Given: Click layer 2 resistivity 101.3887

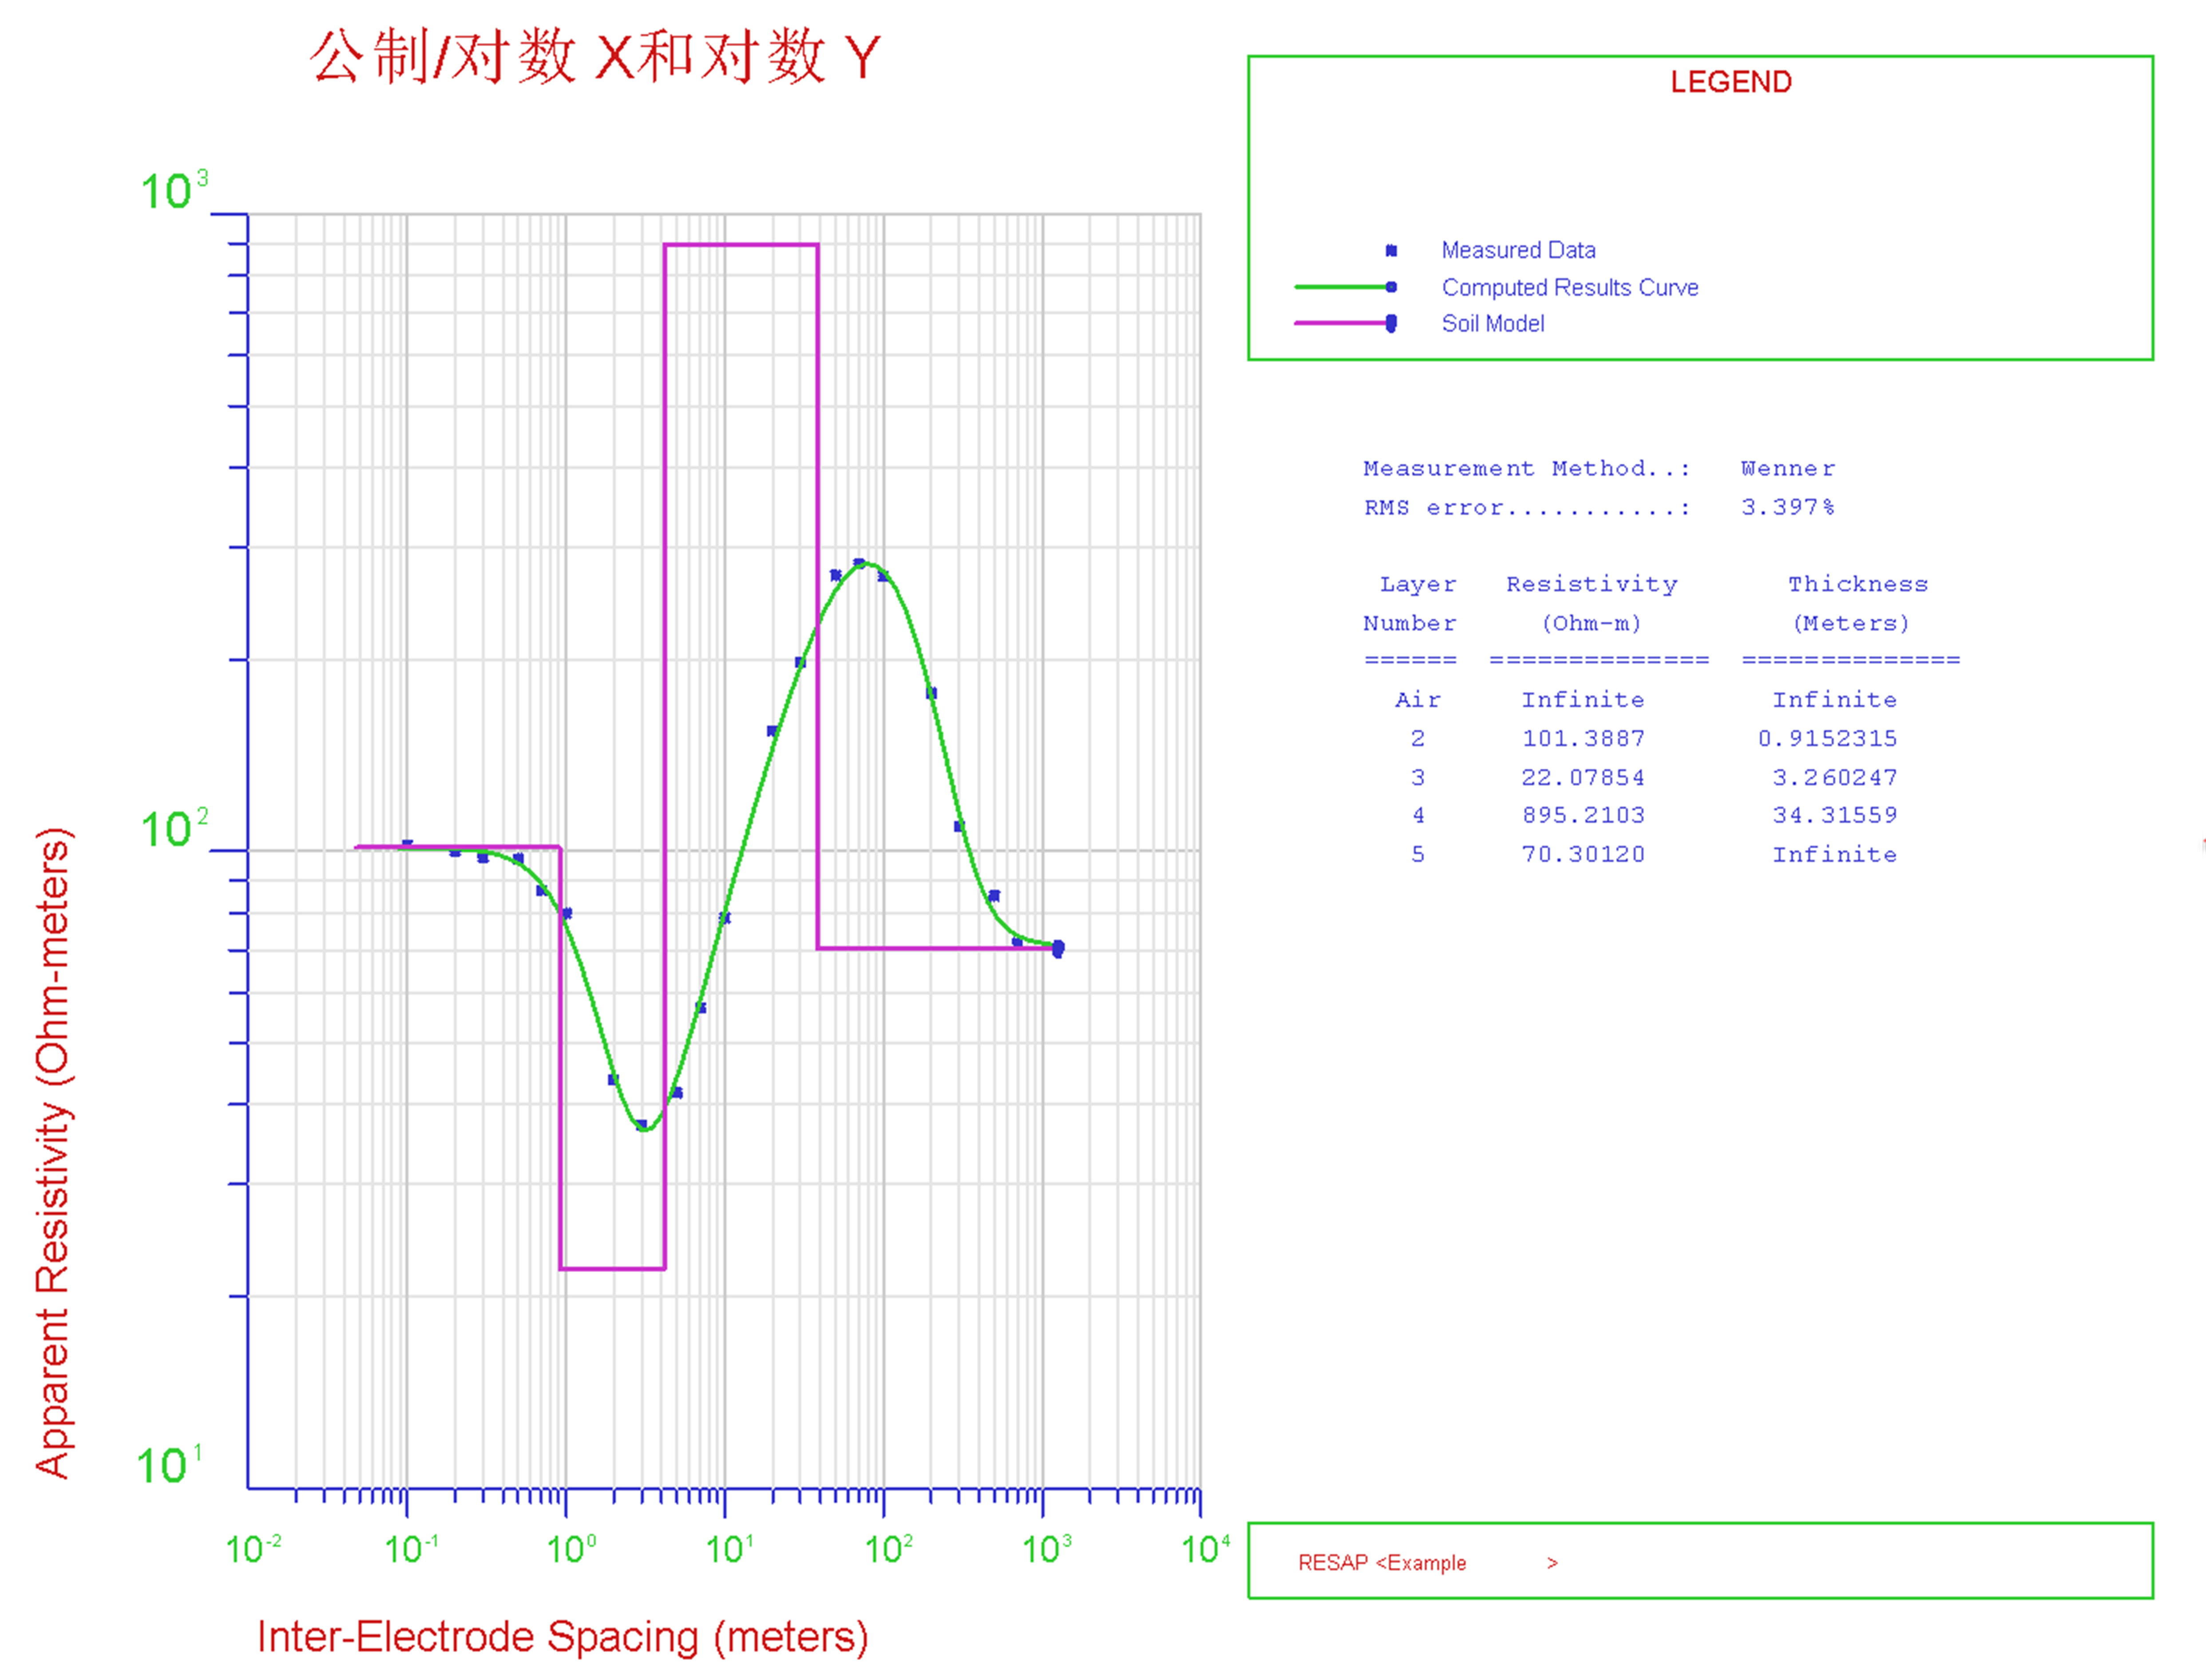Looking at the screenshot, I should tap(1584, 739).
